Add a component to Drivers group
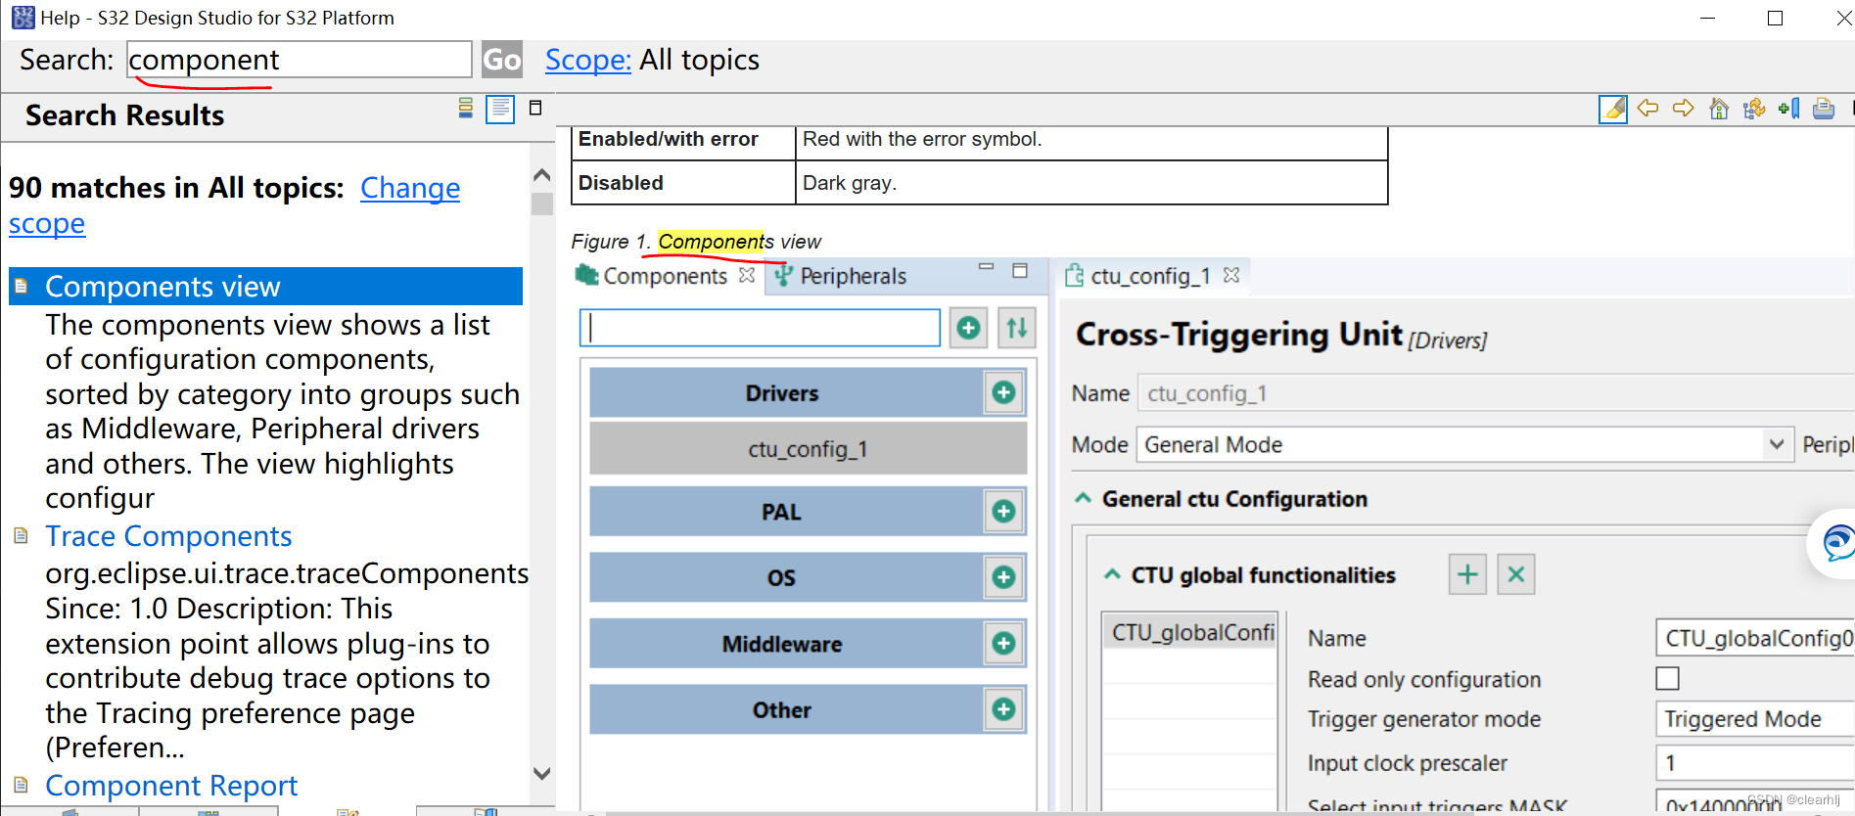This screenshot has width=1855, height=816. click(x=1003, y=393)
